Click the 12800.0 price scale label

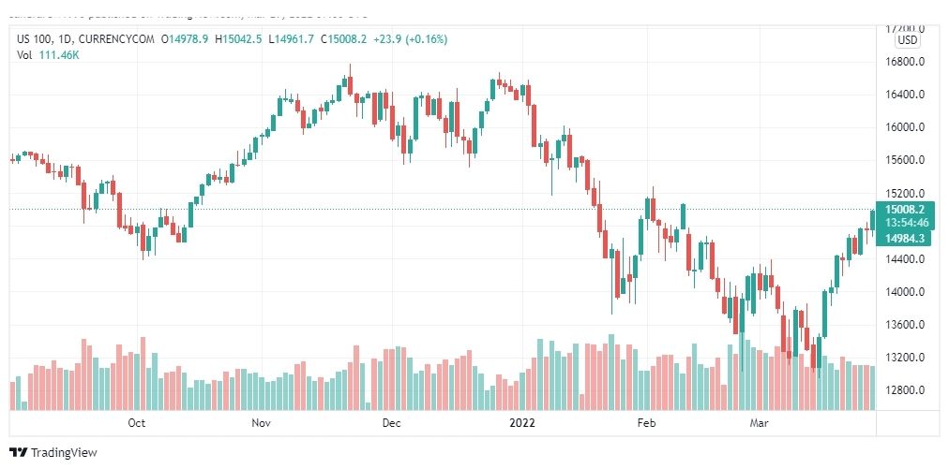click(905, 390)
